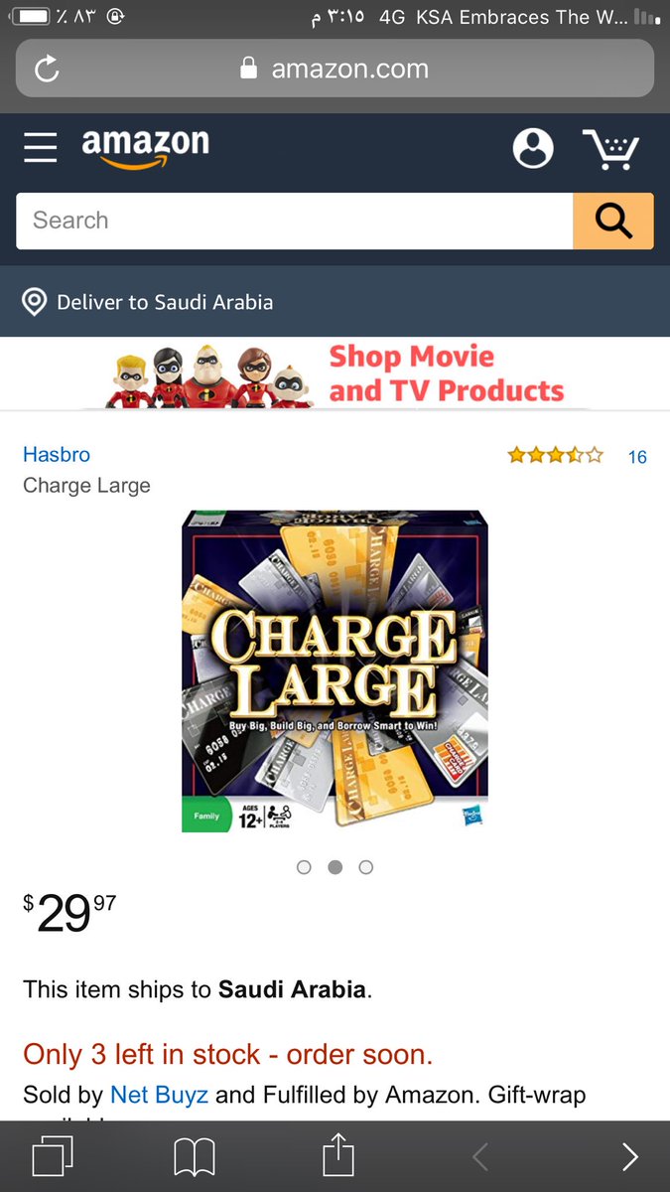View the 16 customer reviews

(x=637, y=457)
